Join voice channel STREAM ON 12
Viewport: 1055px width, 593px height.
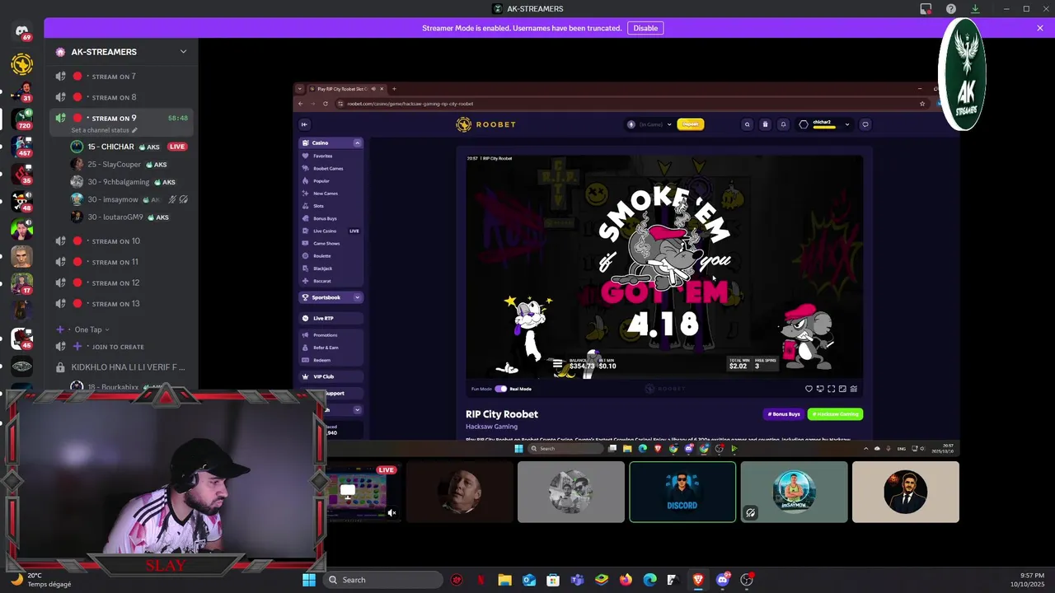[121, 282]
